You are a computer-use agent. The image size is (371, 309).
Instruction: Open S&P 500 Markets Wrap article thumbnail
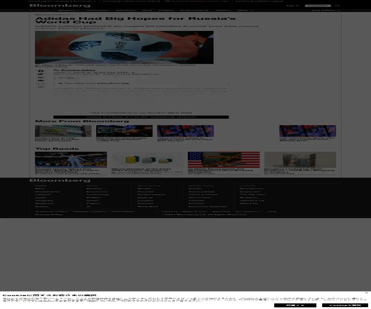coord(308,131)
